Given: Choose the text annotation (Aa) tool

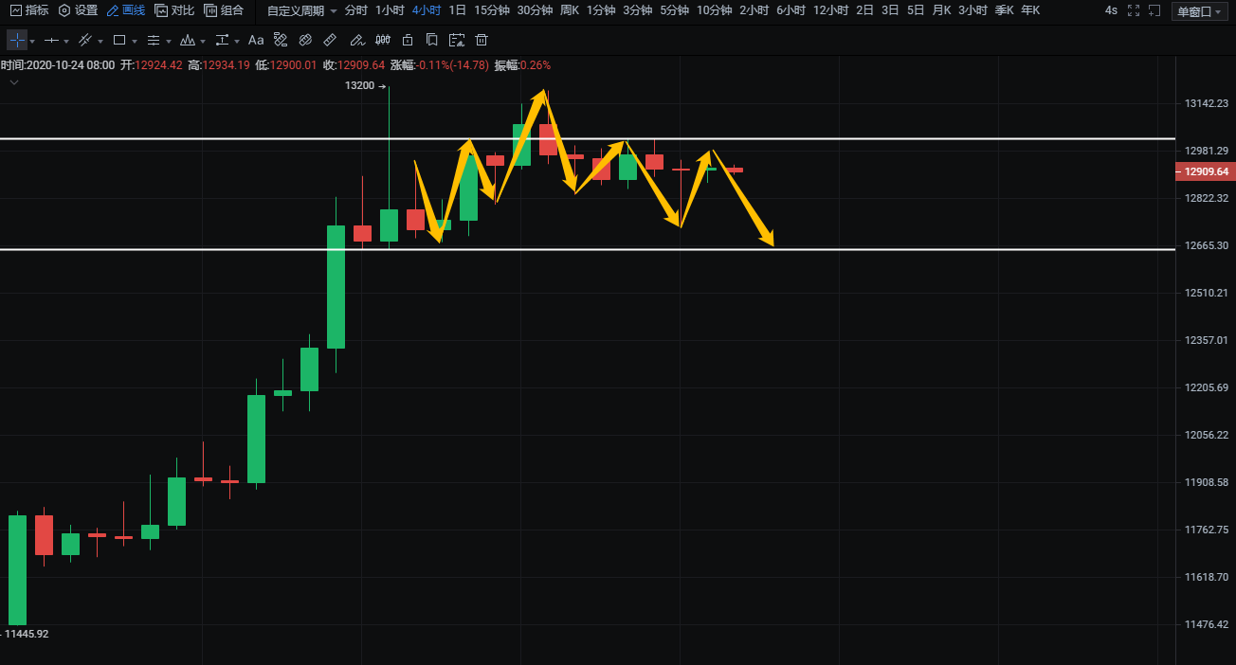Looking at the screenshot, I should [256, 41].
